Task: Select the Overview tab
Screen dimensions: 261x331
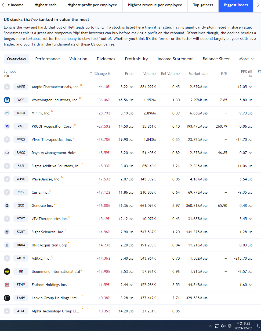Action: point(17,59)
